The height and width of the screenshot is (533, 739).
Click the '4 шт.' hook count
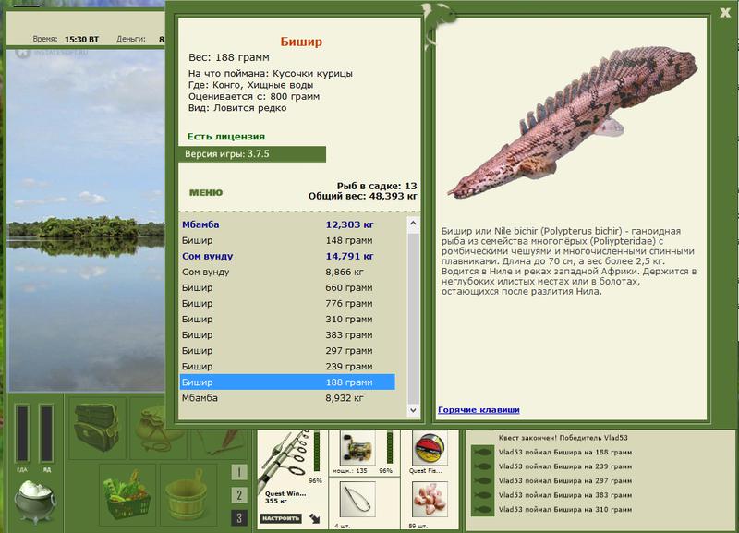[x=342, y=526]
